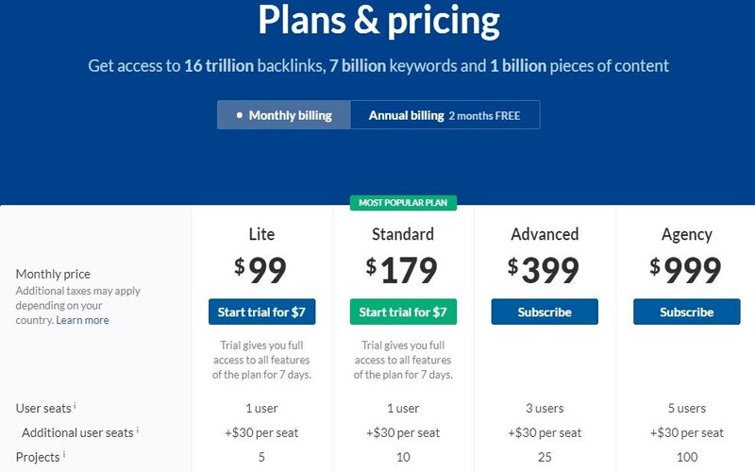This screenshot has width=755, height=472.
Task: Open the Learn more taxes link
Action: click(x=82, y=320)
